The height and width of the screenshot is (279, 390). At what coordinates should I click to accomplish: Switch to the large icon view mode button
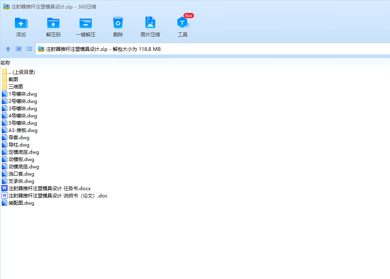(x=19, y=49)
